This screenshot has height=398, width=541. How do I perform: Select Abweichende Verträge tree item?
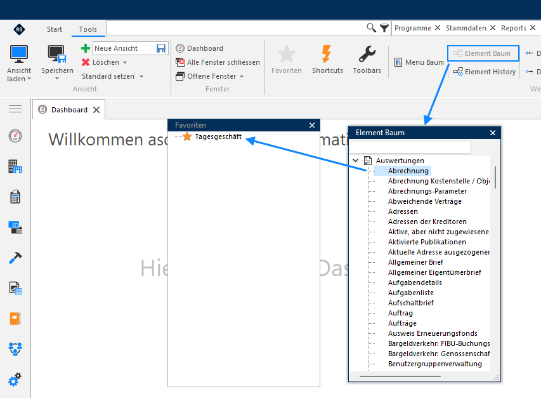[x=425, y=201]
